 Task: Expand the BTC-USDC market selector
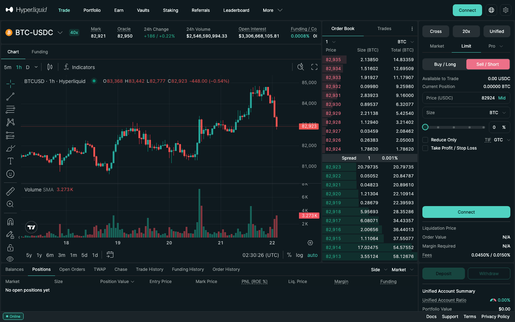coord(34,33)
